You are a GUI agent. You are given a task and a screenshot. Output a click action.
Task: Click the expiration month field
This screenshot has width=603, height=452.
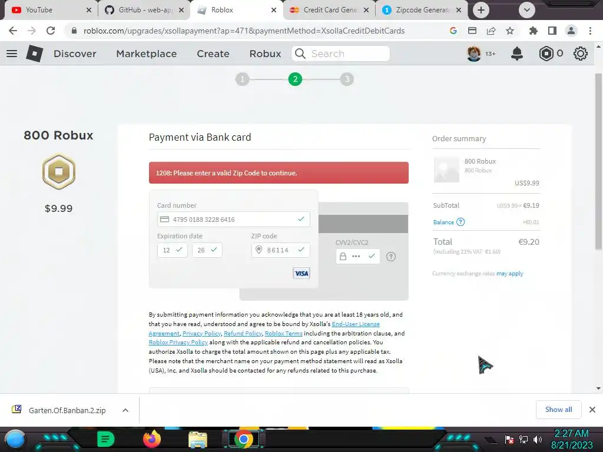tap(173, 250)
